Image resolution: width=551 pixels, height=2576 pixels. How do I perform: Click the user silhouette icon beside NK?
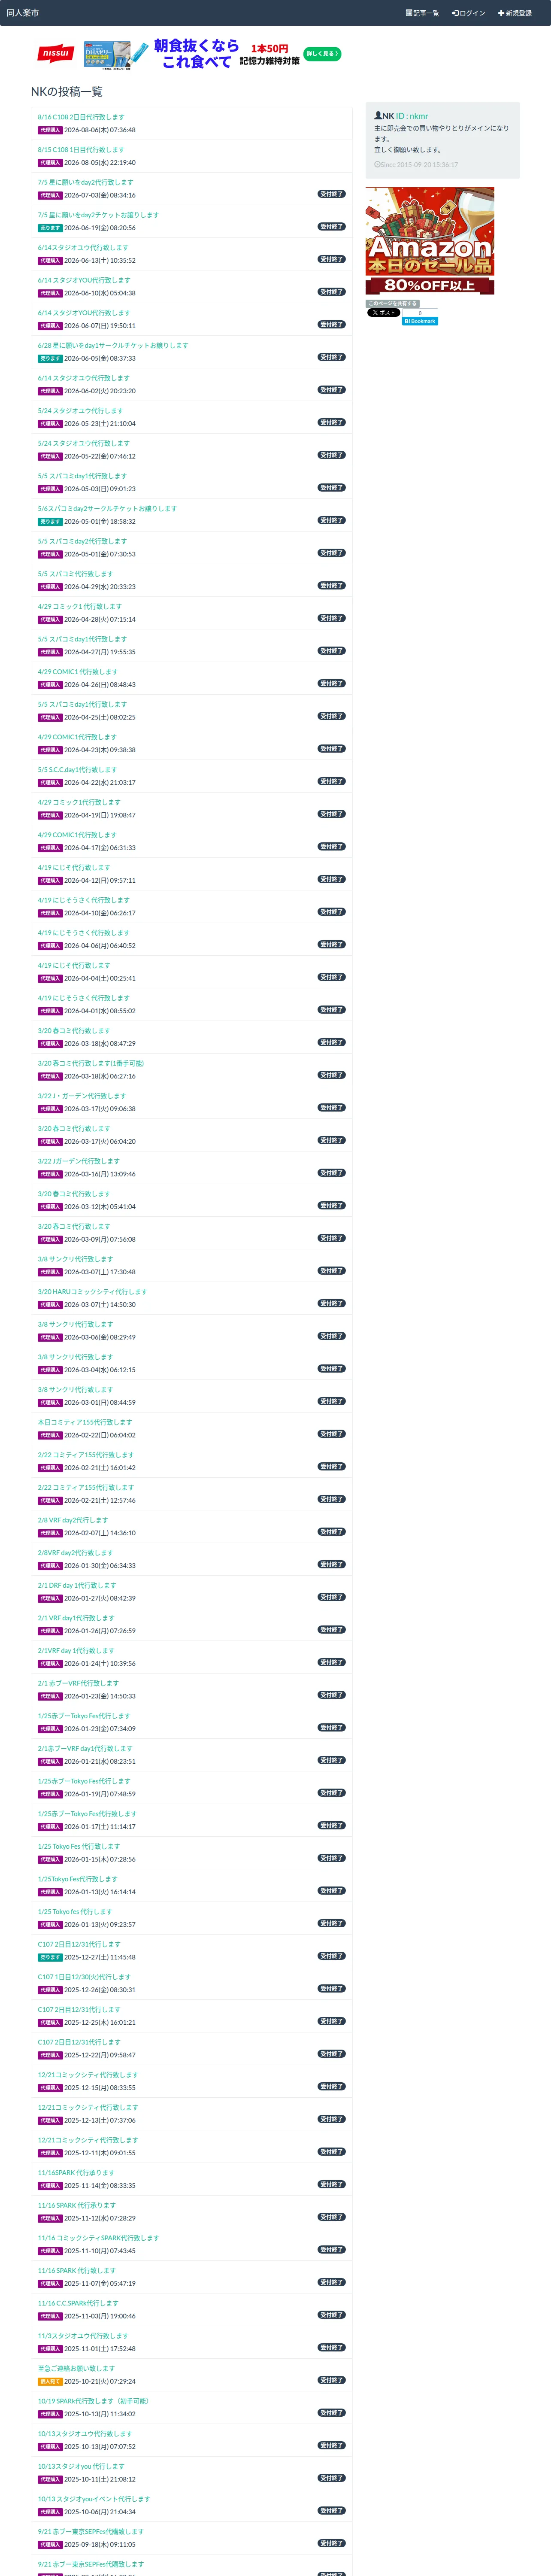378,116
